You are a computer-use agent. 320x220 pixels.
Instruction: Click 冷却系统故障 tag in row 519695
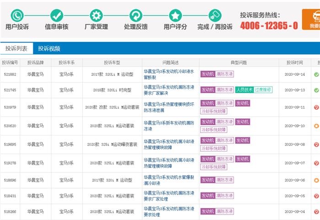pos(213,148)
